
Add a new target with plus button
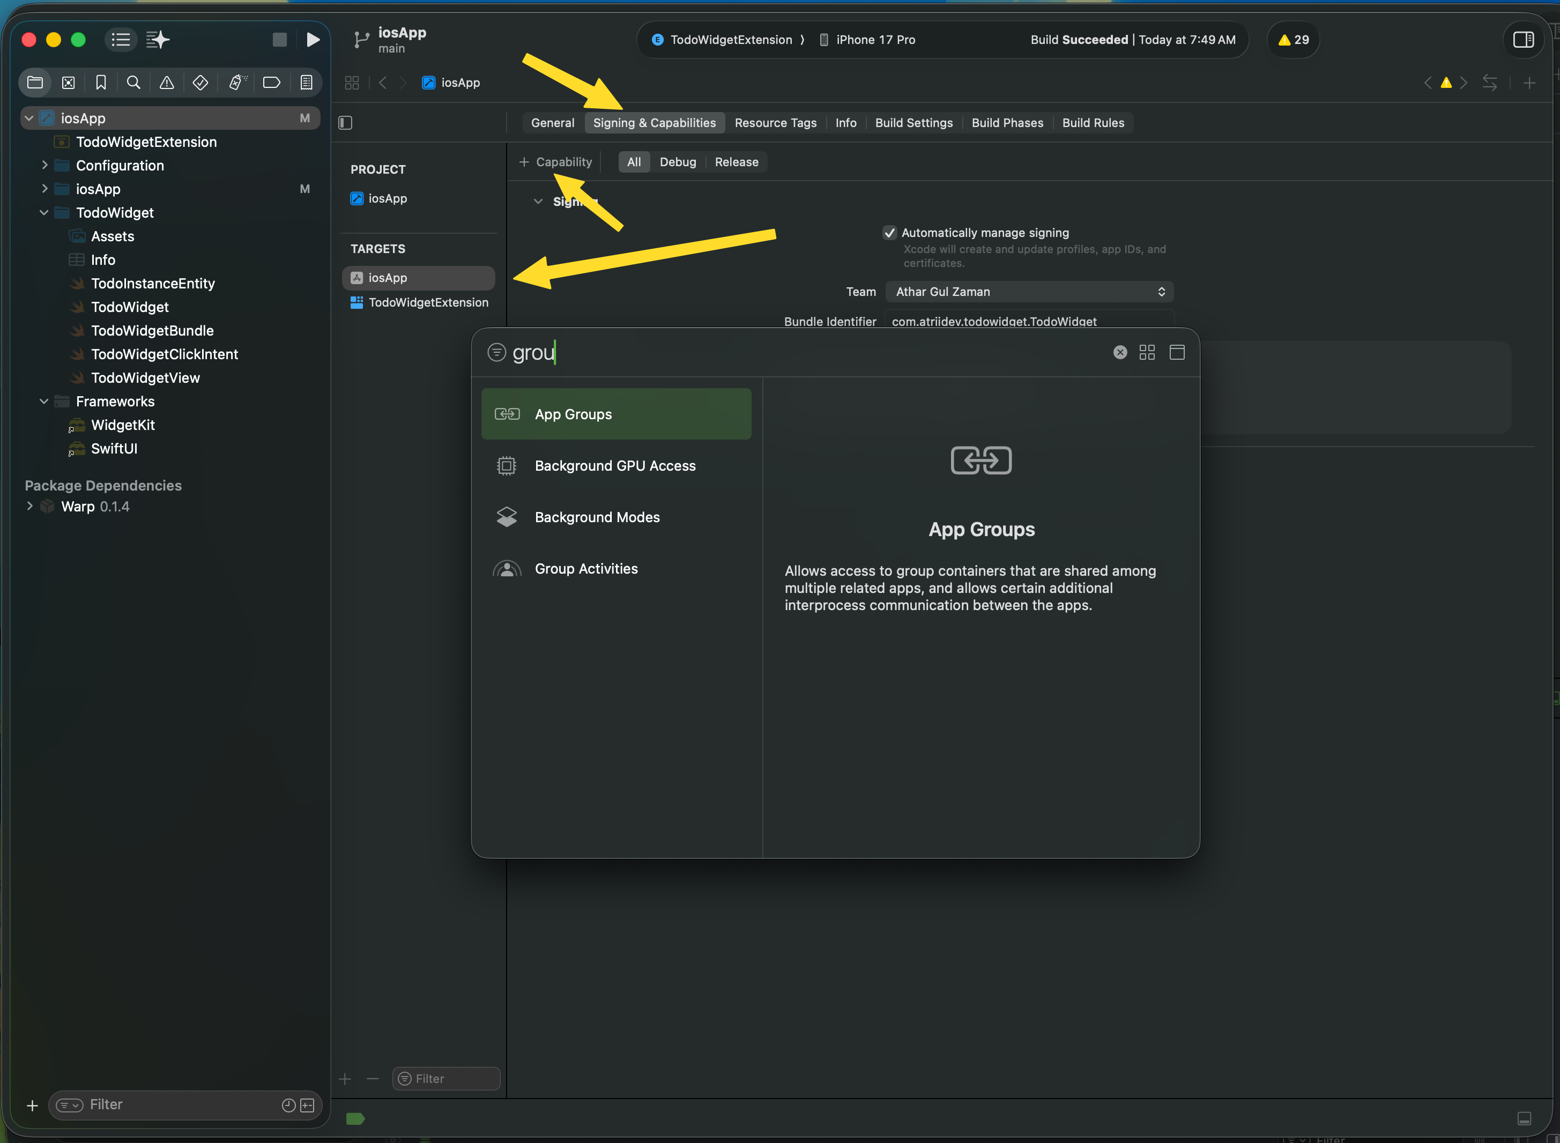click(x=345, y=1079)
